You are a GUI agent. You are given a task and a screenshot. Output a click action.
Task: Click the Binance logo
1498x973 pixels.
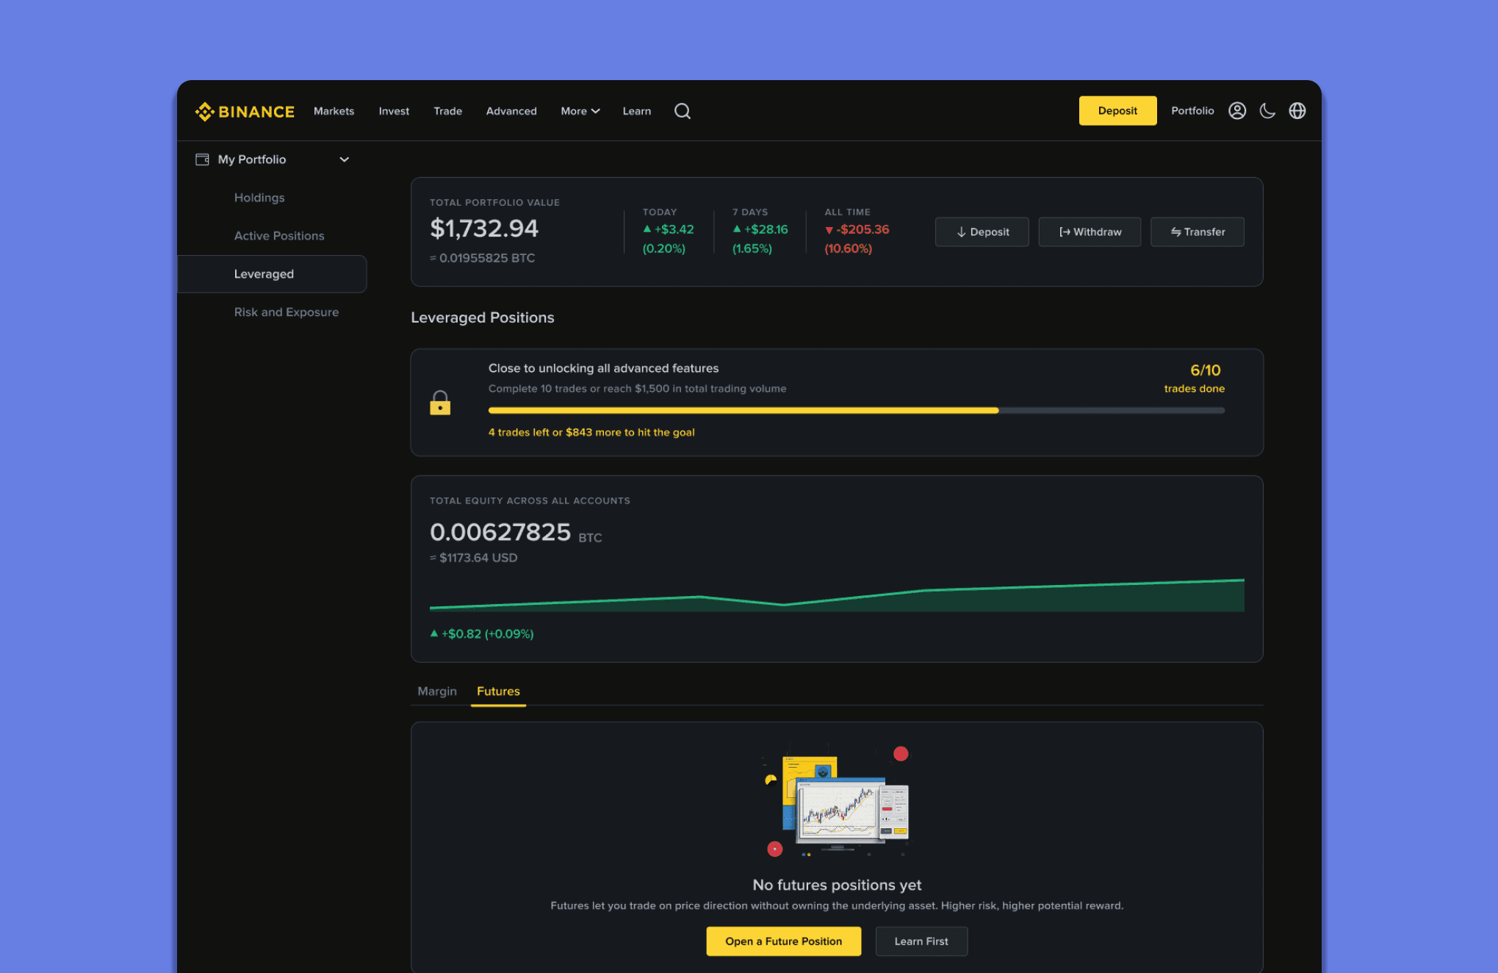(x=245, y=112)
